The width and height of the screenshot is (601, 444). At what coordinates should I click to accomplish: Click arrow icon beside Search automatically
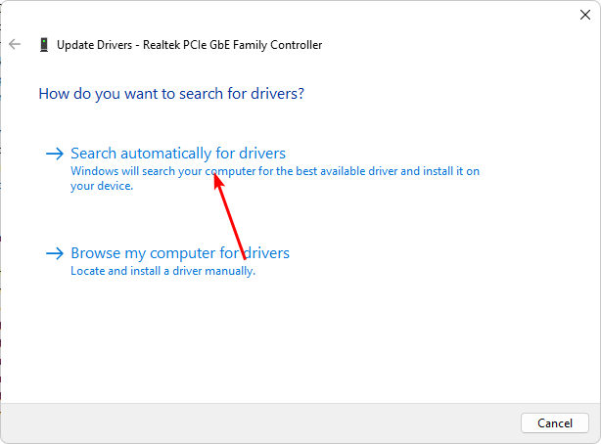tap(55, 154)
